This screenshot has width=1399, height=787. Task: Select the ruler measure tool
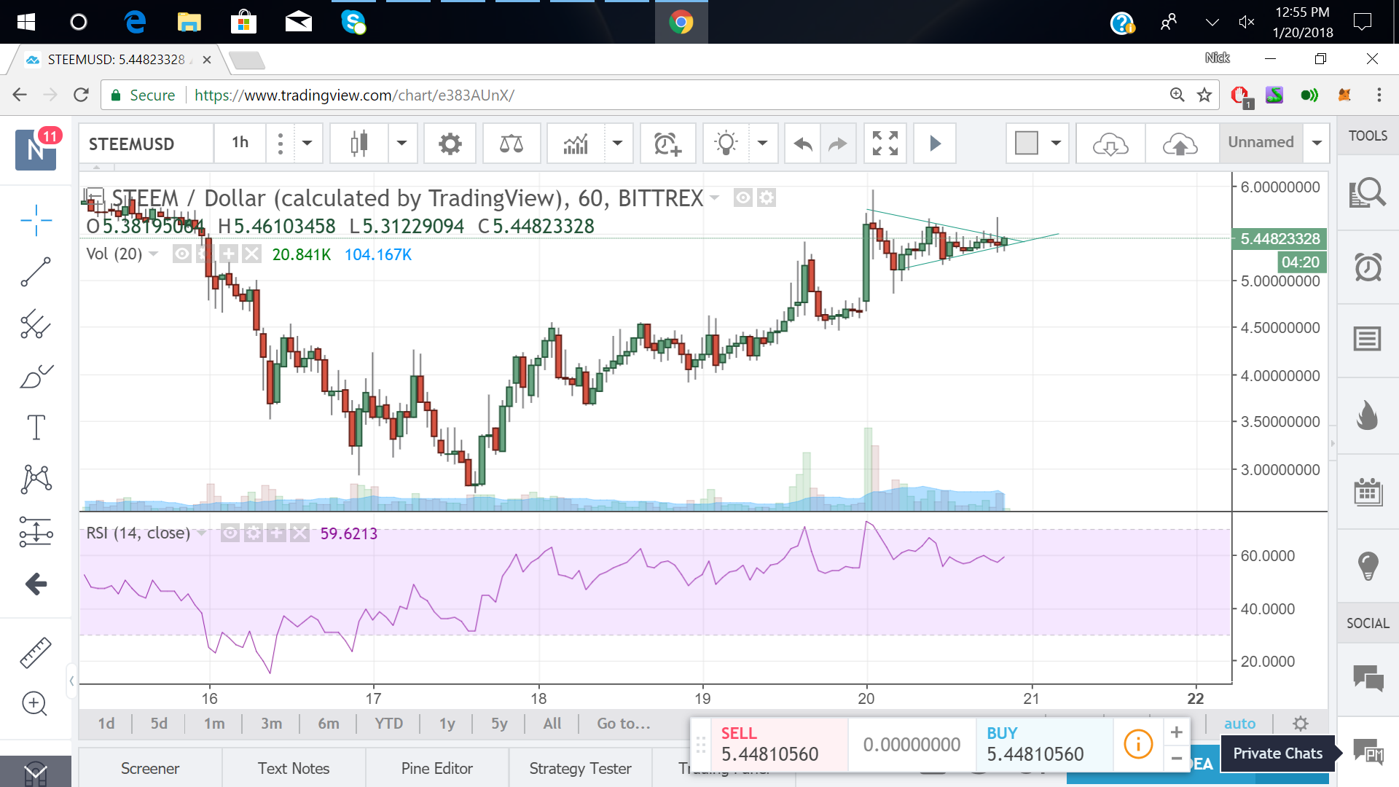[36, 652]
